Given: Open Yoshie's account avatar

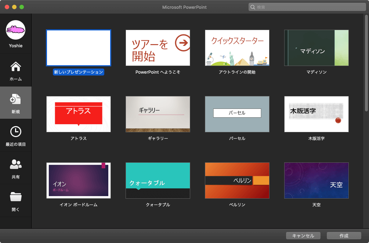Looking at the screenshot, I should (15, 30).
